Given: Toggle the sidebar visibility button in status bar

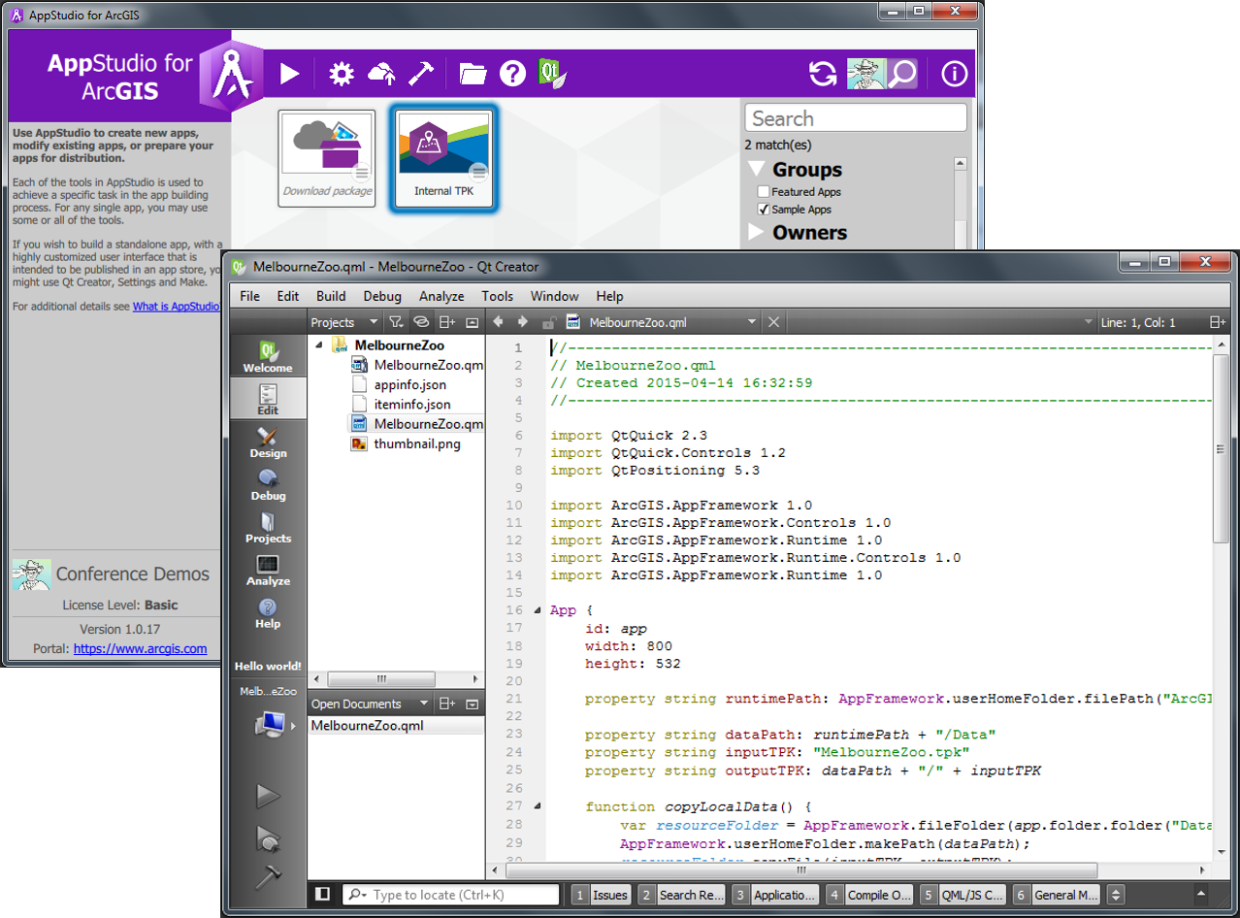Looking at the screenshot, I should [323, 895].
